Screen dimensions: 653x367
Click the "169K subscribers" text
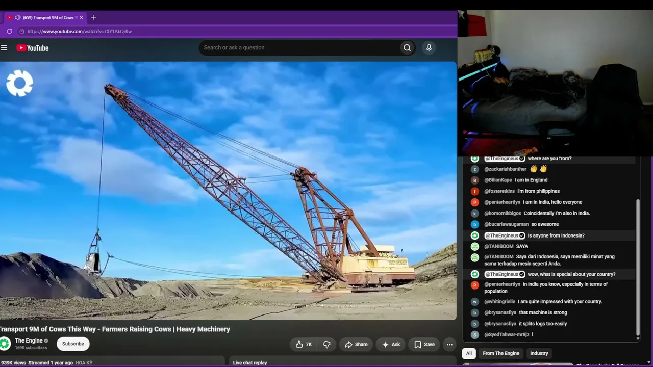point(31,348)
